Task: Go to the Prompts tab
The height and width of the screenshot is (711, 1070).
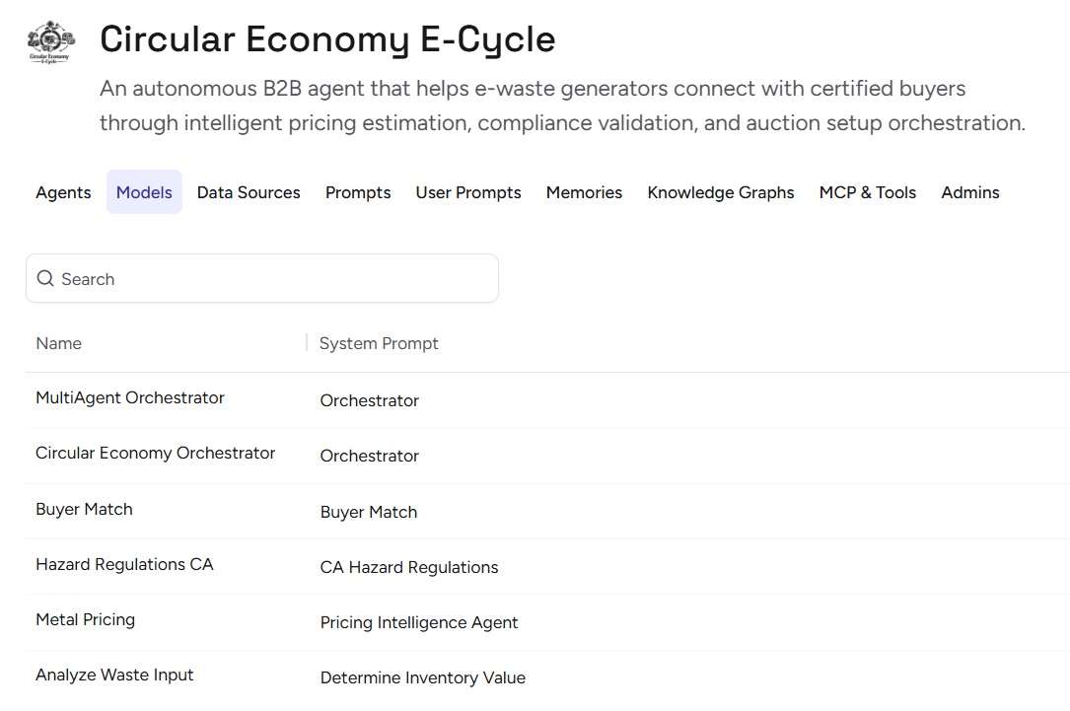Action: pos(358,192)
